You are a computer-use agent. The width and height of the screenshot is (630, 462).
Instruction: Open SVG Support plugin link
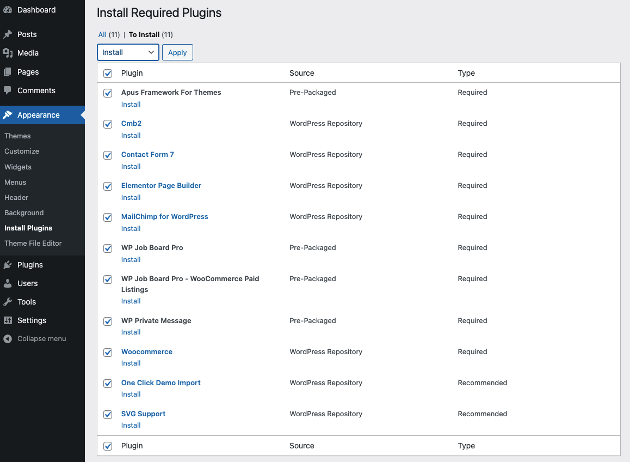click(x=144, y=414)
